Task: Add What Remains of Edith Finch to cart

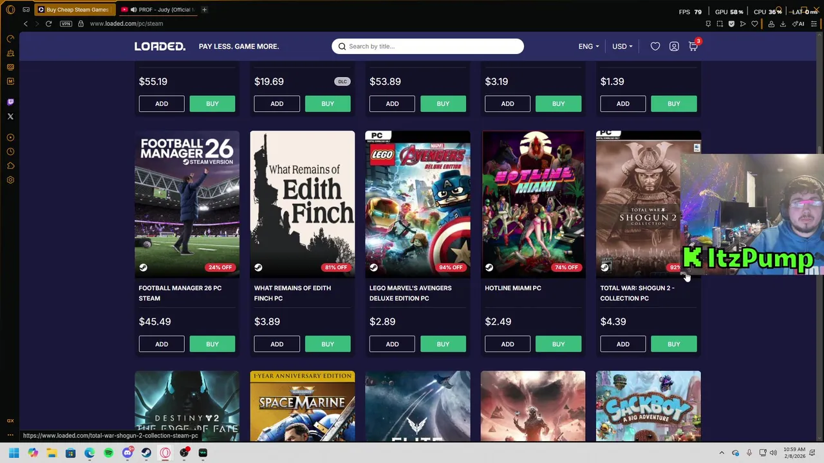Action: (x=277, y=344)
